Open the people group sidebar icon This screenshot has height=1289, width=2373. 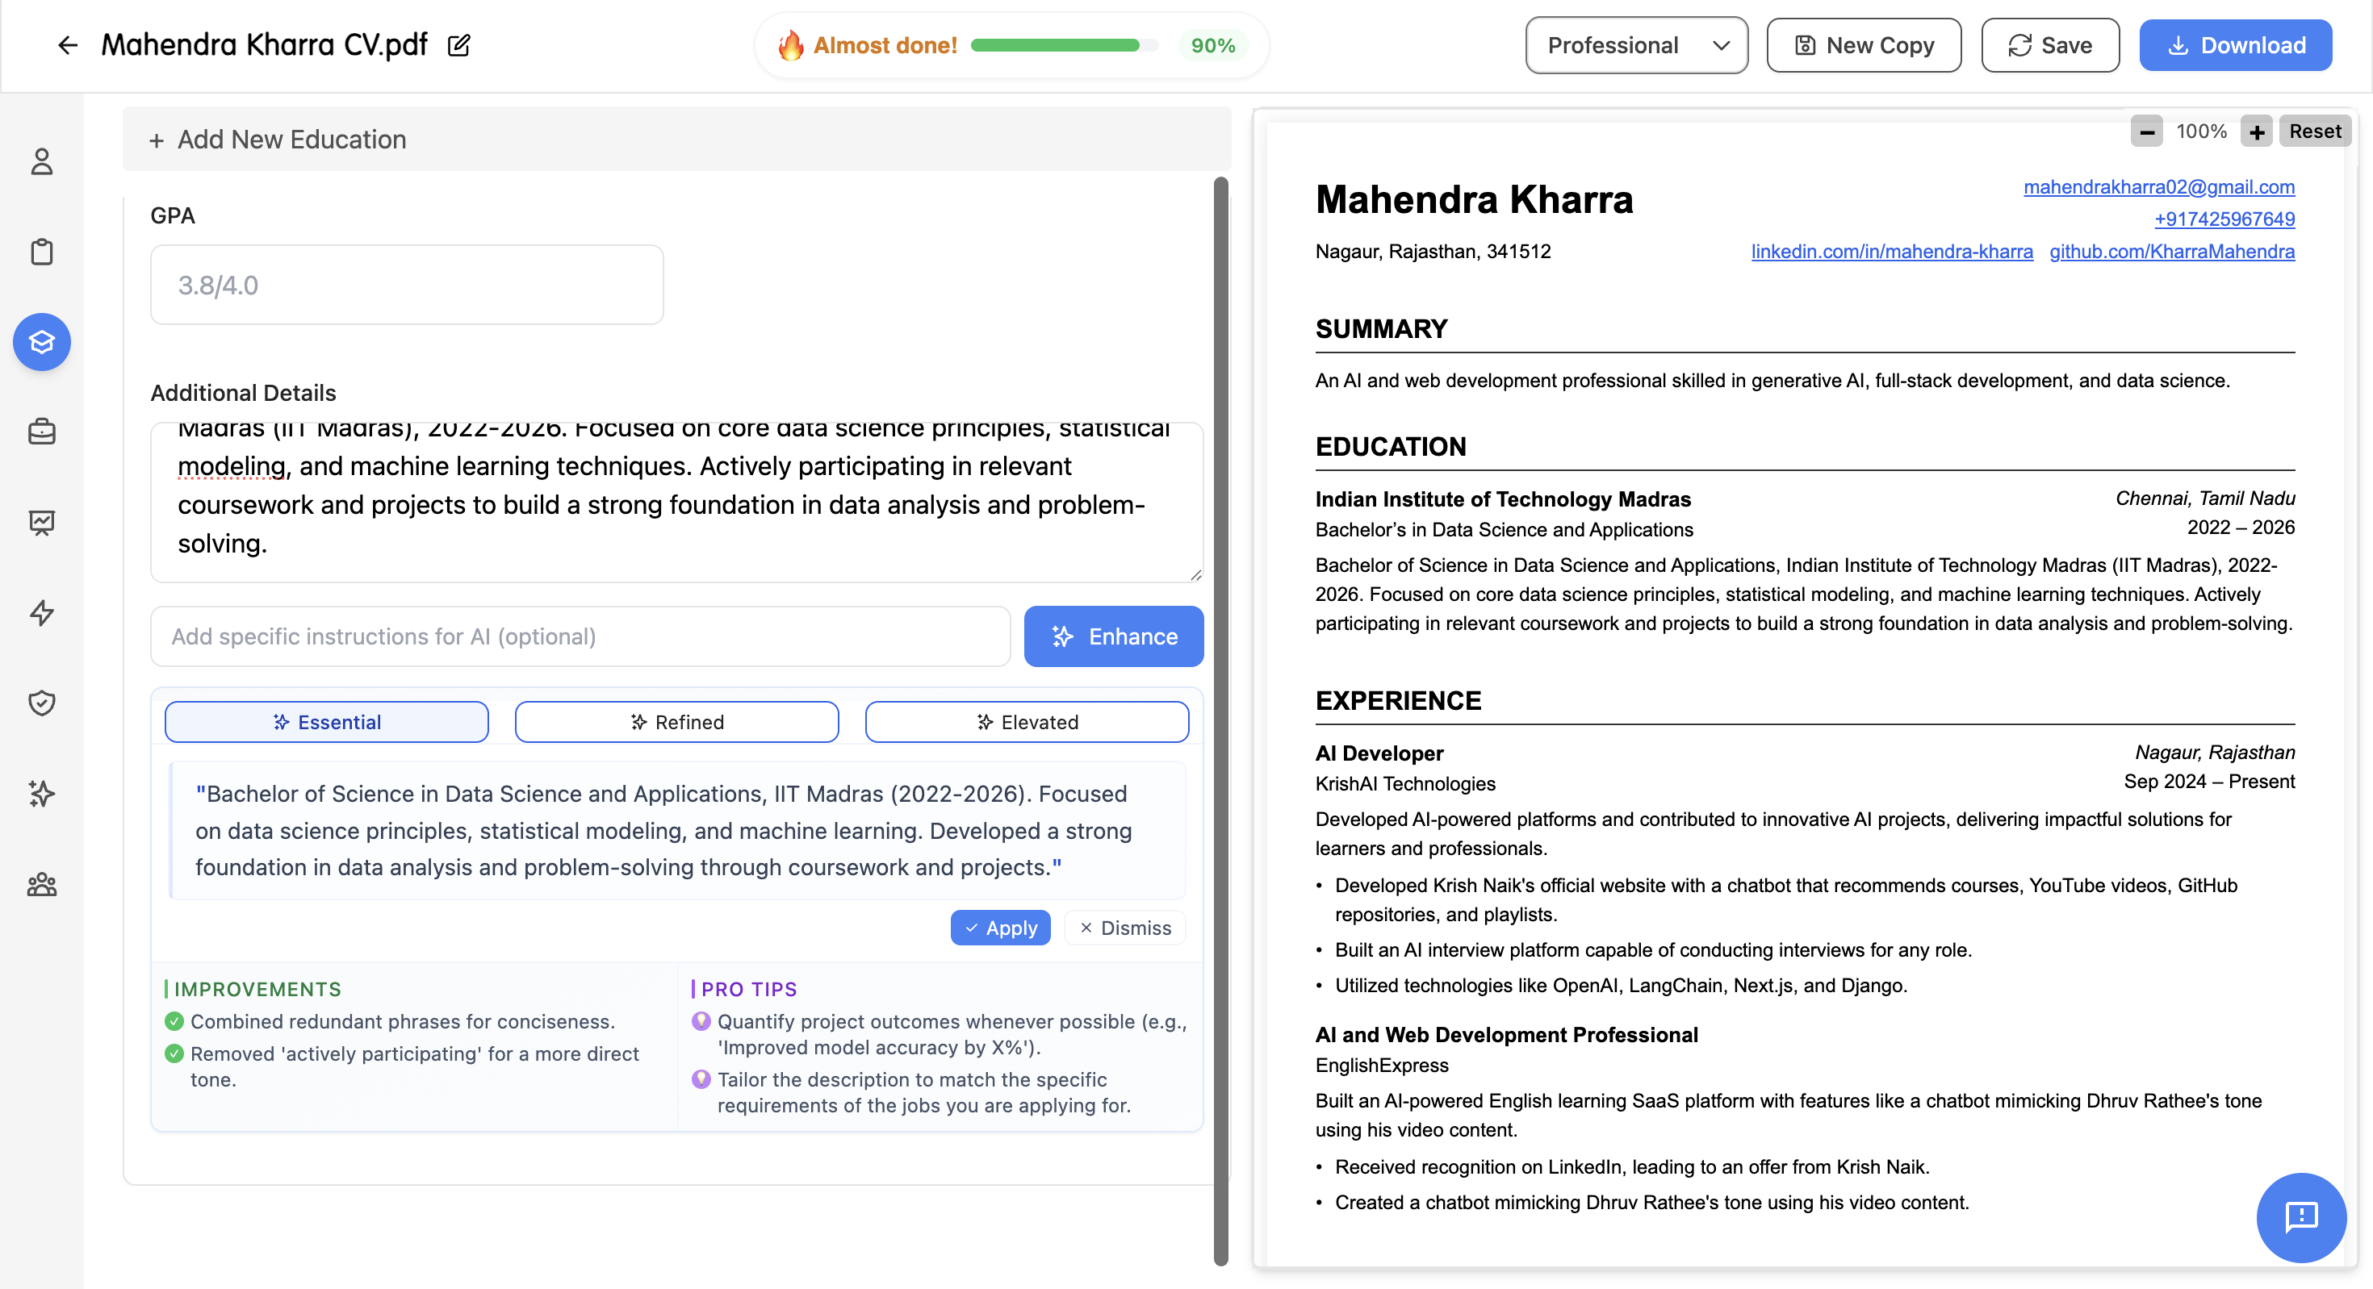pos(41,885)
